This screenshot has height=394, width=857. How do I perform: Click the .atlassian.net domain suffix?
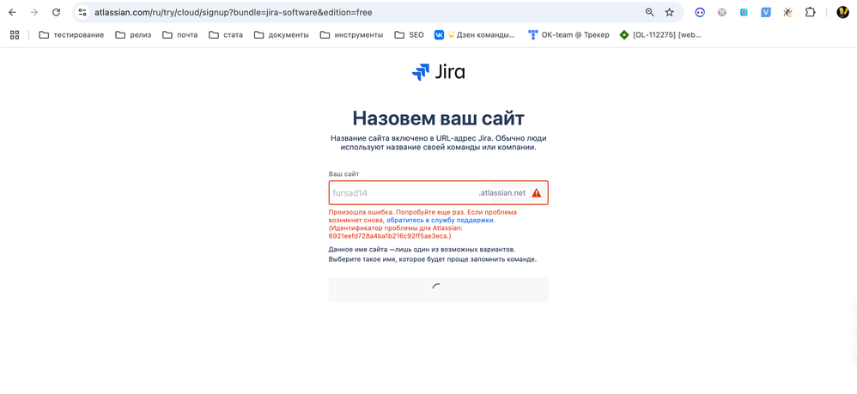(502, 193)
